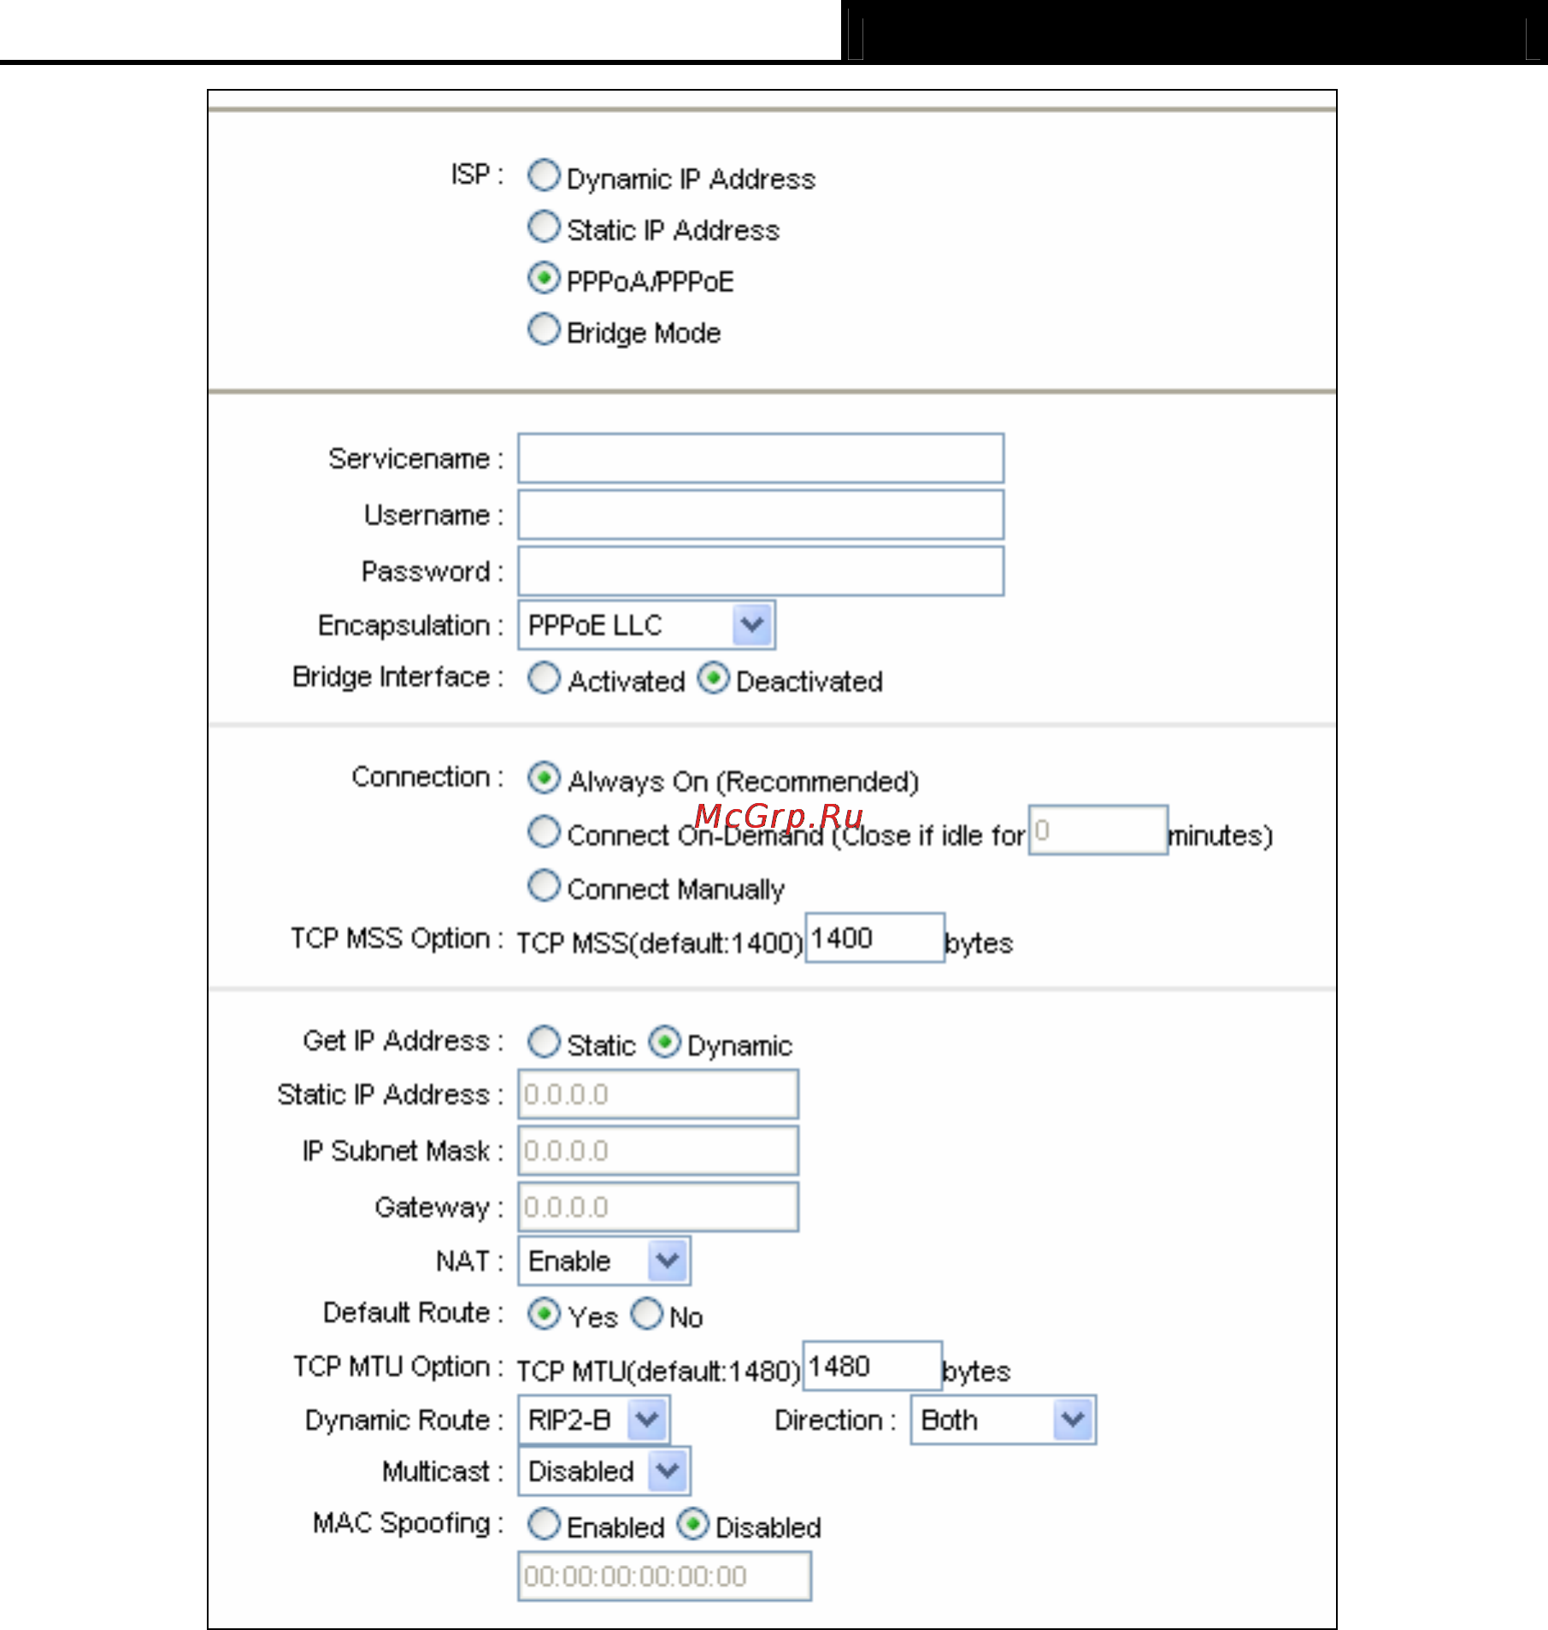Select Dynamic IP Address ISP option
1548x1630 pixels.
(544, 175)
